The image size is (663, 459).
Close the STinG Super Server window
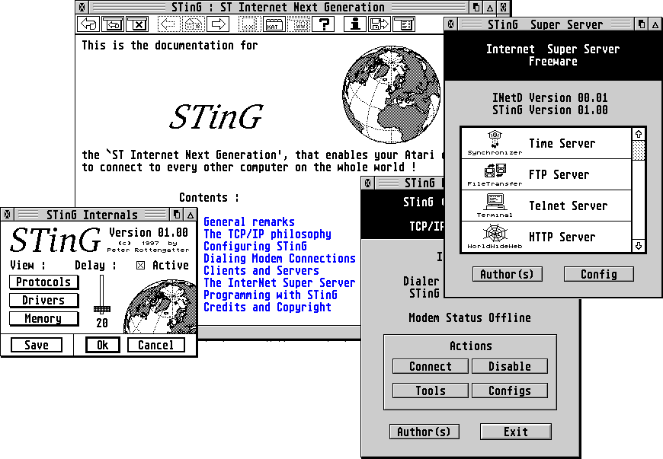[450, 24]
